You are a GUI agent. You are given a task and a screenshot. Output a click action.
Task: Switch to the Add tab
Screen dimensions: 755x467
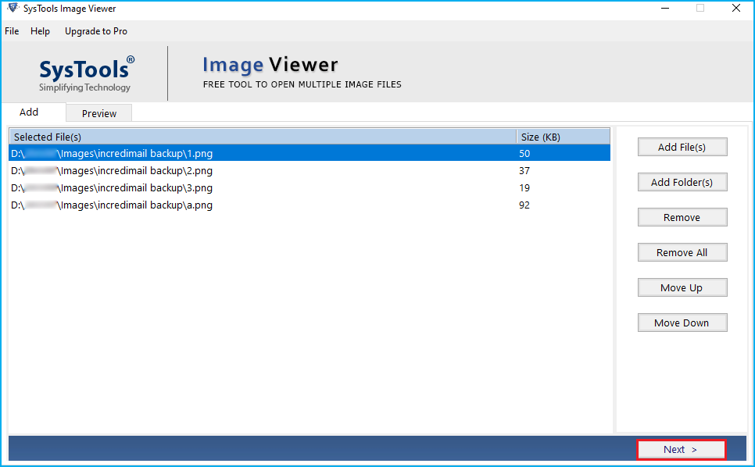(34, 112)
